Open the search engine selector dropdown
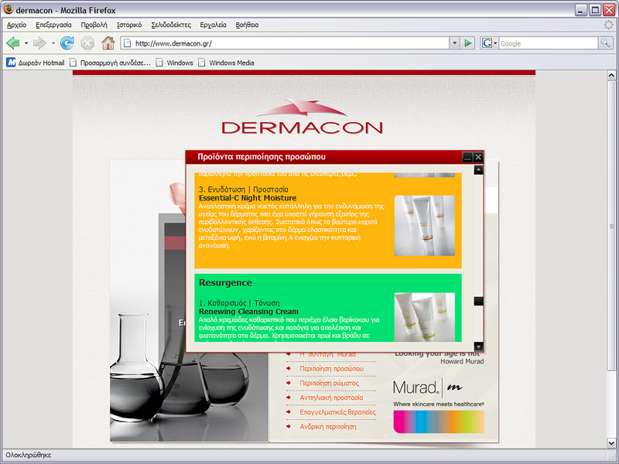This screenshot has width=619, height=464. coord(495,43)
